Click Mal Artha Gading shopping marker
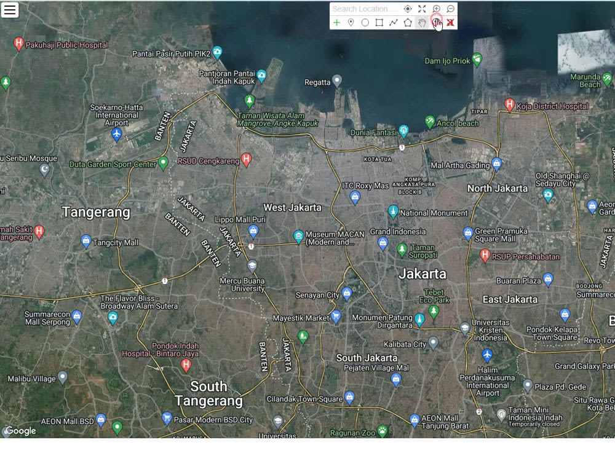This screenshot has height=461, width=615. [496, 164]
